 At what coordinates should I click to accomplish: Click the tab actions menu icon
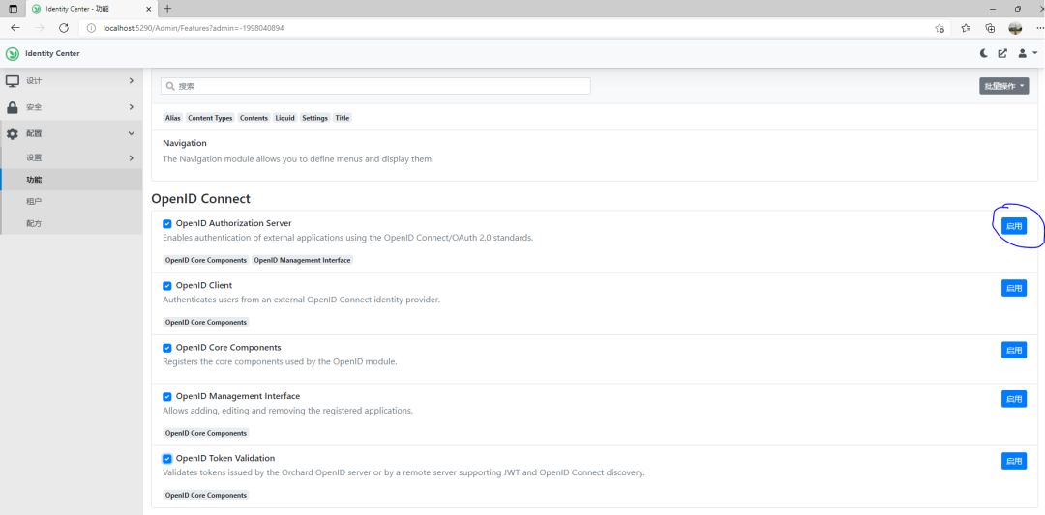(x=13, y=9)
